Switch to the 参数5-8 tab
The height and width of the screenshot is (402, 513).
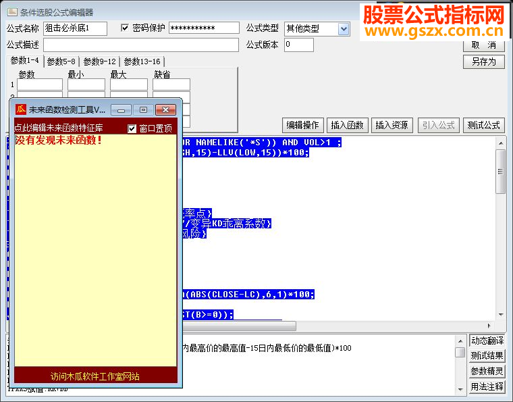pyautogui.click(x=61, y=61)
